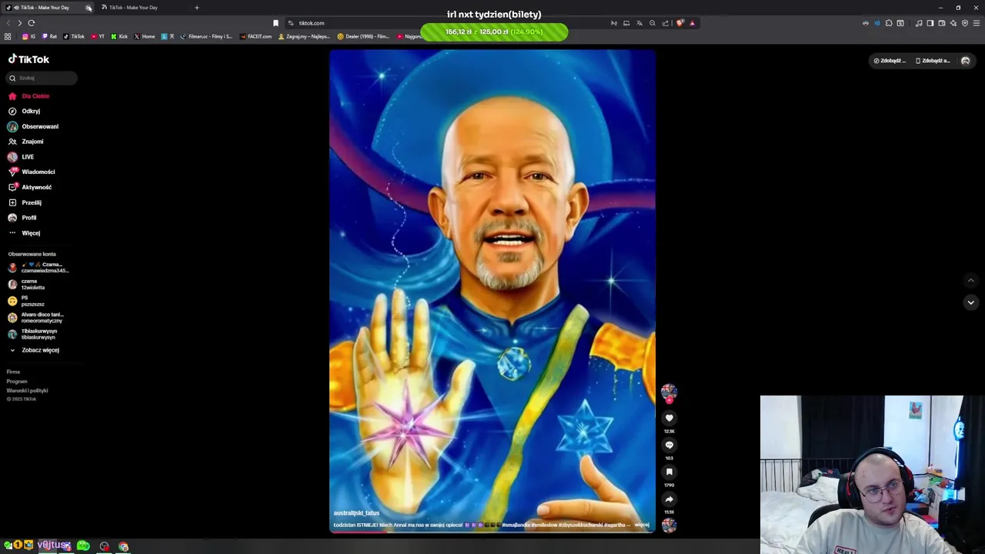
Task: Go forward in browser history
Action: click(19, 23)
